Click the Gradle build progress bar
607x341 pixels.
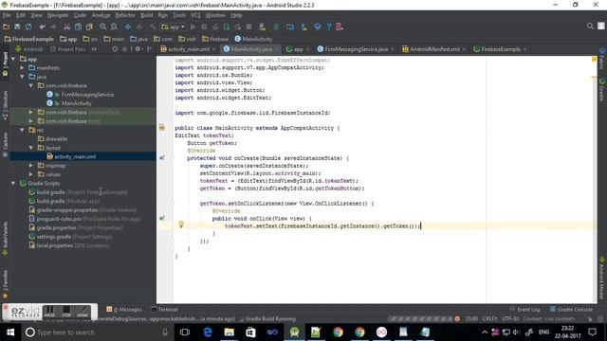tap(420, 319)
